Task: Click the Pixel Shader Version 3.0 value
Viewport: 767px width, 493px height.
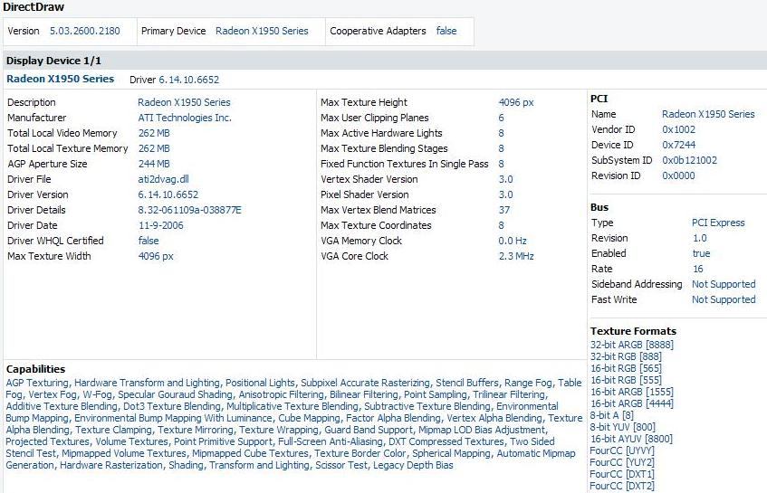Action: (x=506, y=194)
